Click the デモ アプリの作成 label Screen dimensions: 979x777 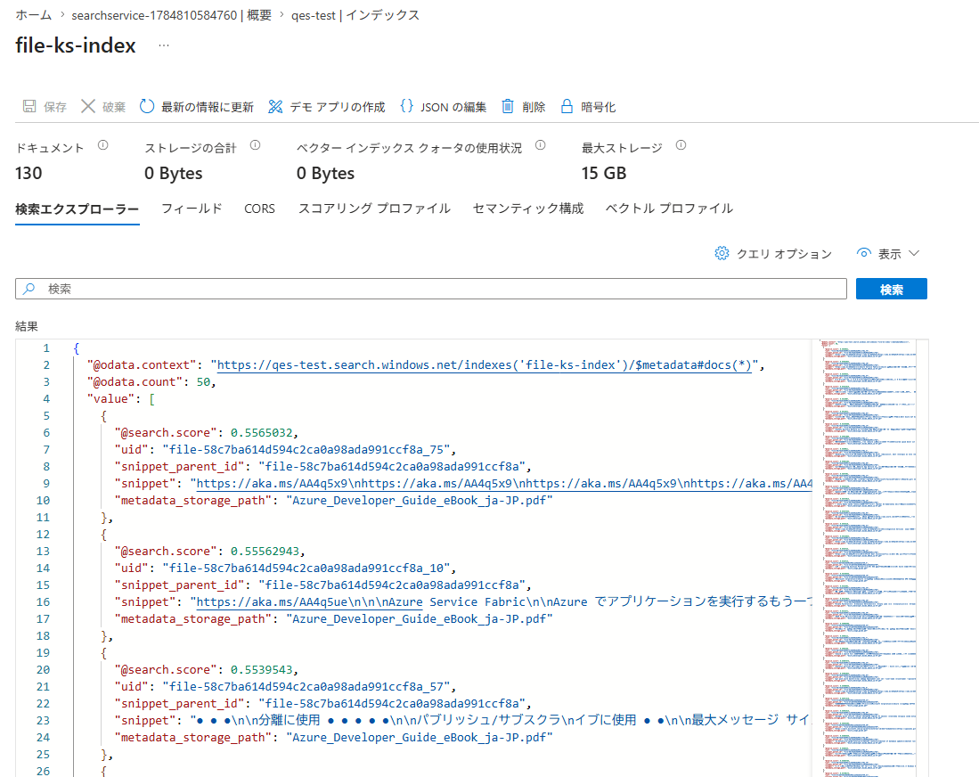337,108
